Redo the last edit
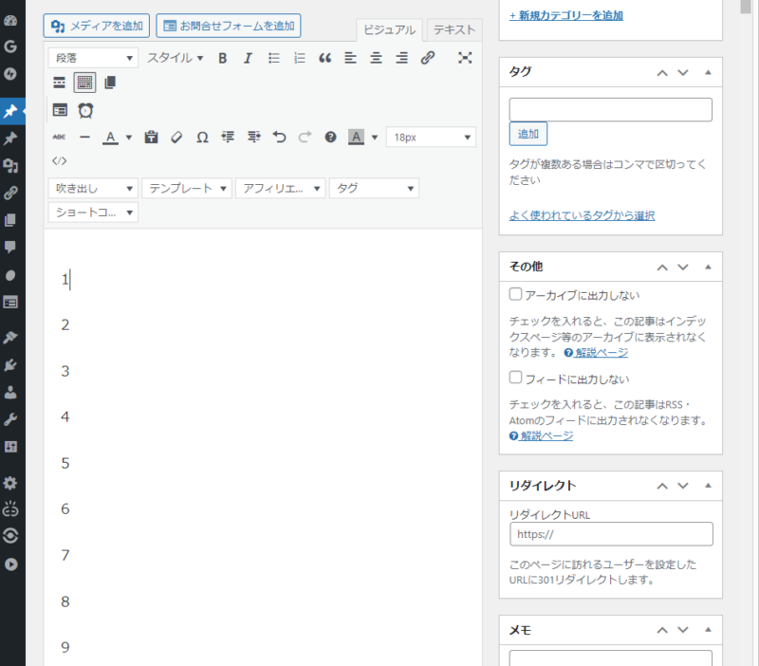Screen dimensions: 759x666 coord(305,137)
